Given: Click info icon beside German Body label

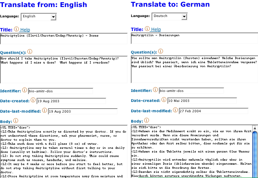Looking at the screenshot, I should [146, 120].
